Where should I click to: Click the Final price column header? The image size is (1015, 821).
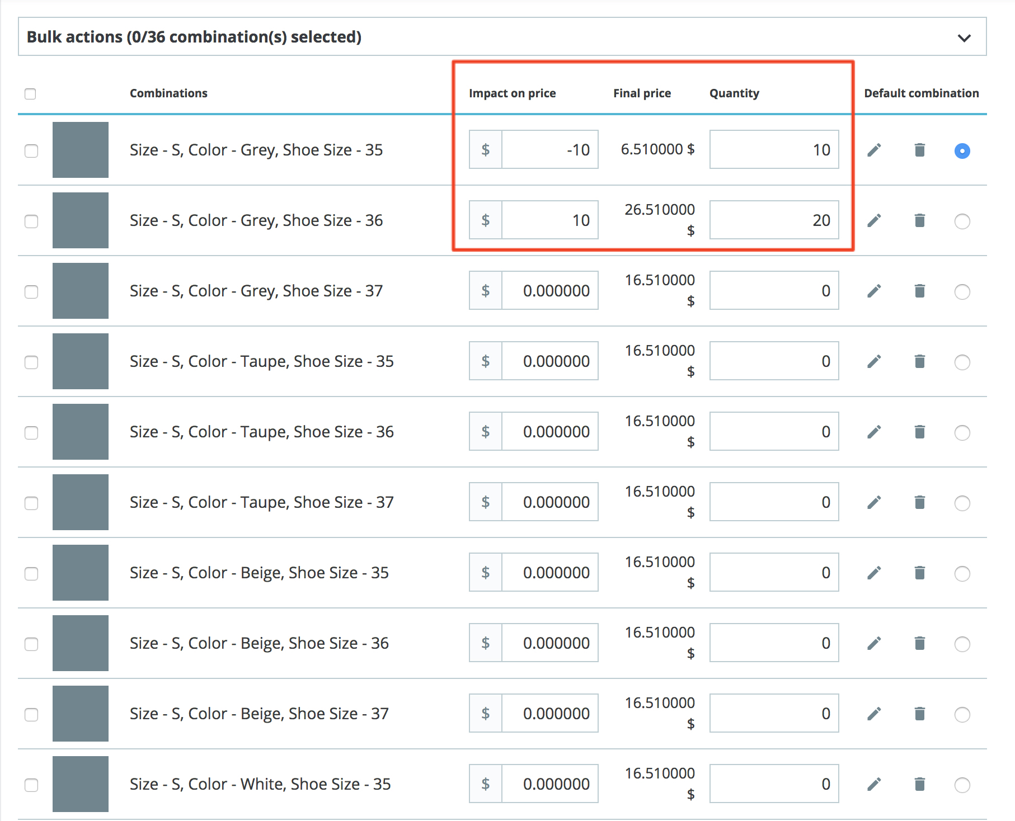[x=642, y=93]
